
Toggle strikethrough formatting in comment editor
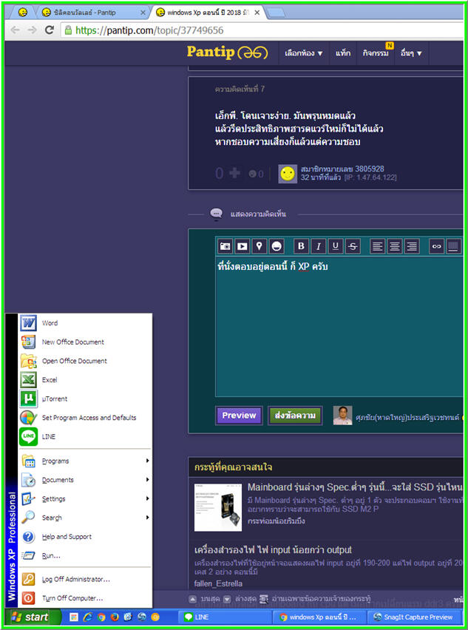353,246
